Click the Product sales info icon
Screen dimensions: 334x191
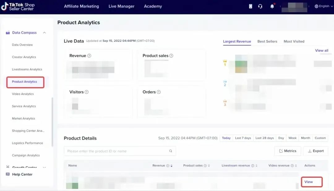point(171,56)
